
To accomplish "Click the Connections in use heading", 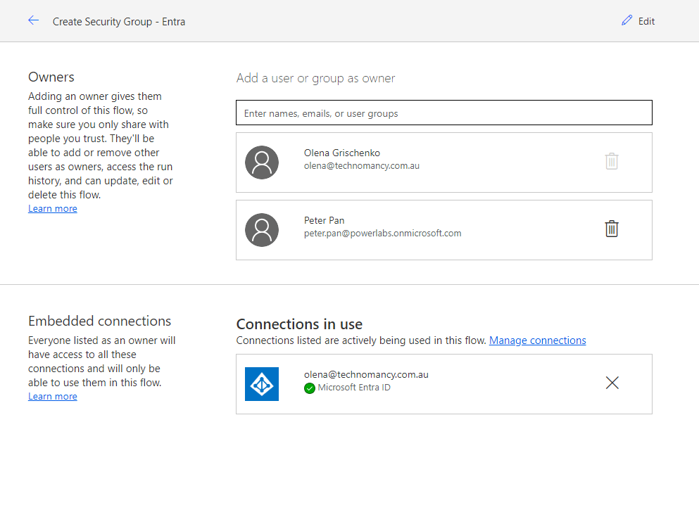I will point(299,324).
